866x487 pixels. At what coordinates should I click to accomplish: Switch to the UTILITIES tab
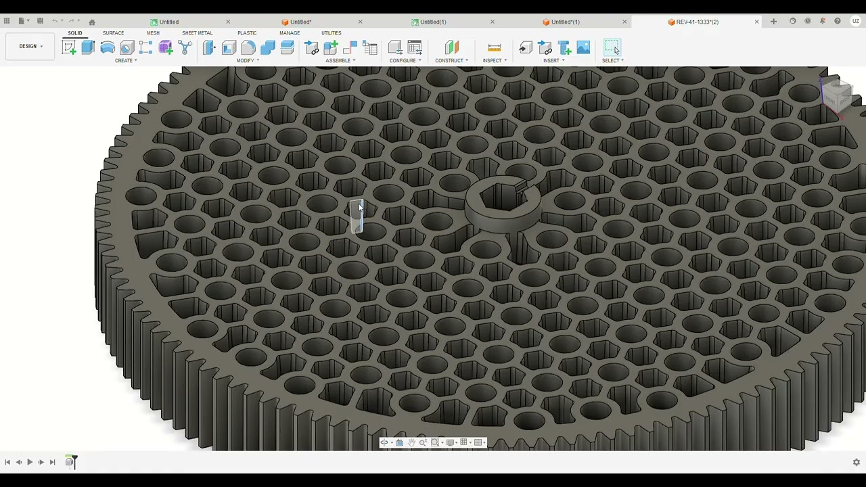[331, 33]
